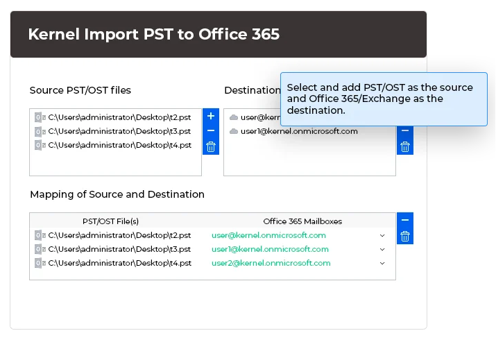Select t3.pst in the source files list
Screen dimensions: 496x340
tap(119, 131)
